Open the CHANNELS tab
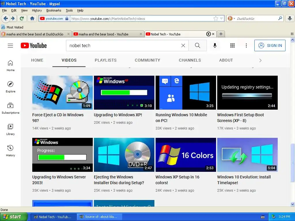The image size is (295, 221). pyautogui.click(x=190, y=60)
